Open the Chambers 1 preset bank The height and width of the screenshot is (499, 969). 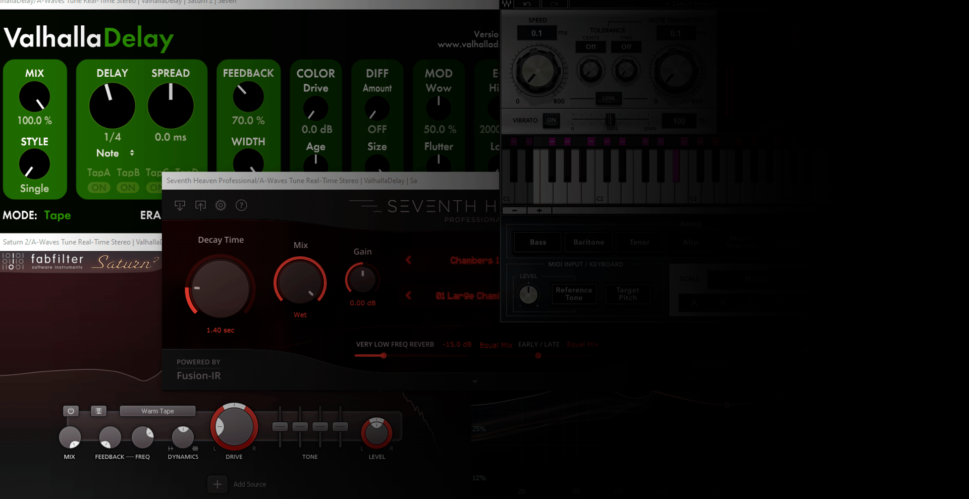[x=473, y=260]
